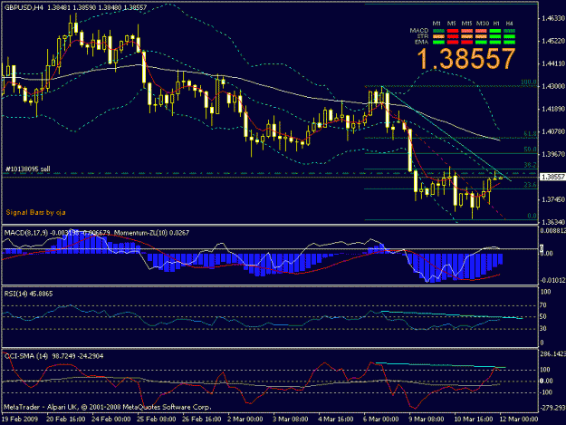Click the 1.41890 price axis value

pos(553,109)
